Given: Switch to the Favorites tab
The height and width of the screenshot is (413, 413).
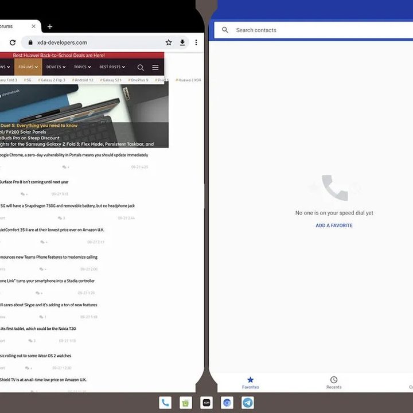Looking at the screenshot, I should (x=251, y=383).
